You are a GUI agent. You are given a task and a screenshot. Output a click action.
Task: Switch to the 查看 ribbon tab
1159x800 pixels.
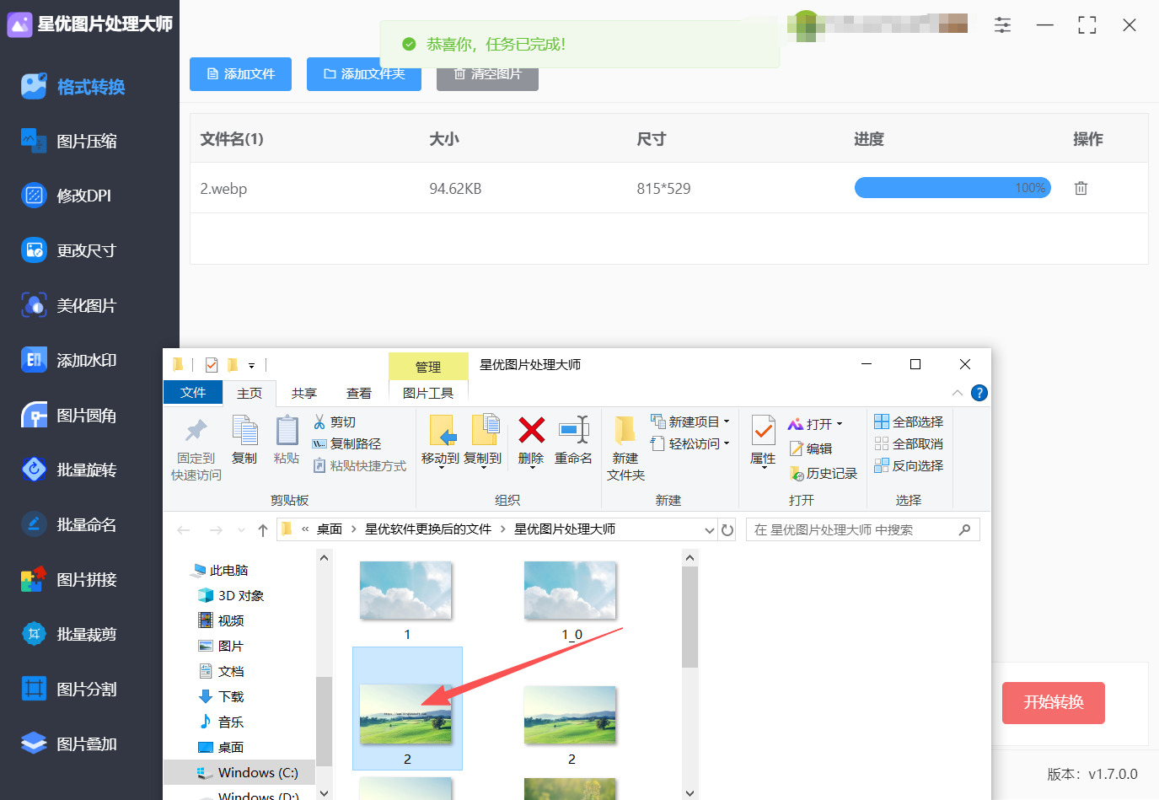[x=359, y=392]
